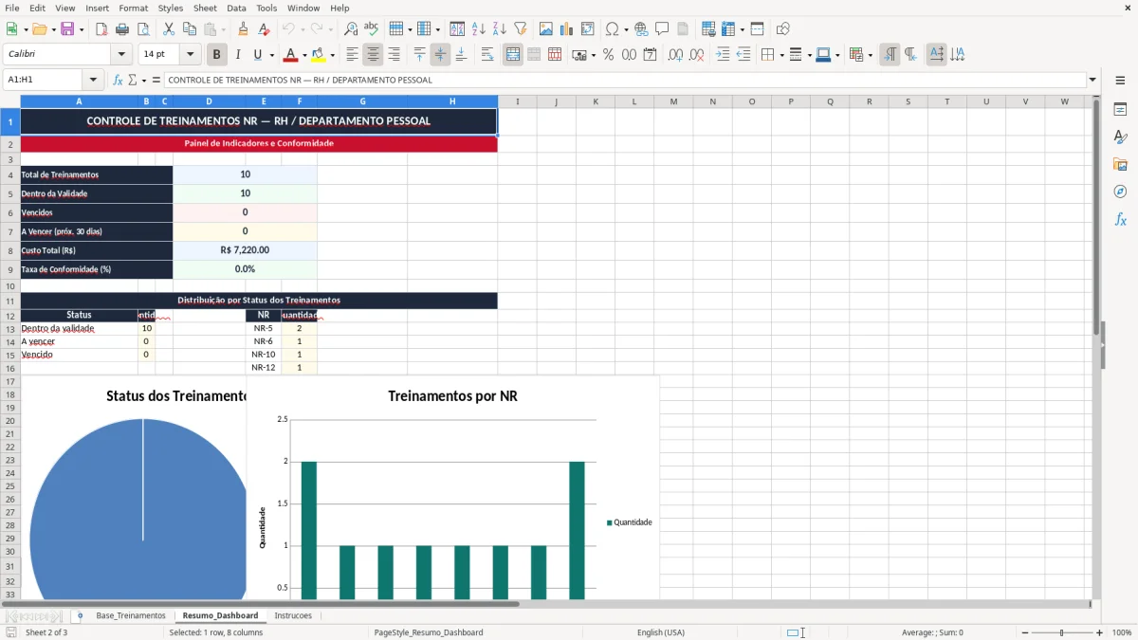The image size is (1138, 640).
Task: Open the Font Size dropdown
Action: click(190, 55)
